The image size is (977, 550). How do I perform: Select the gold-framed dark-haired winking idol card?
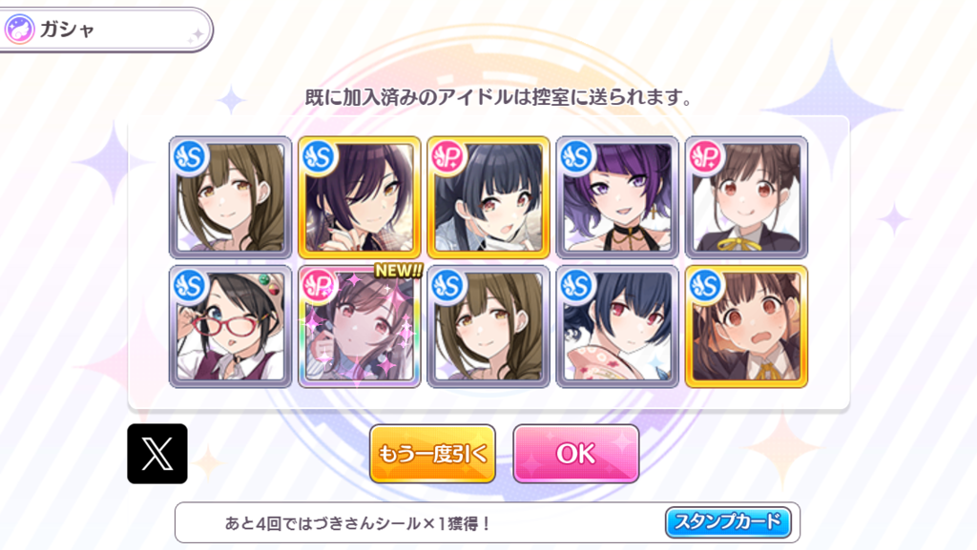coord(360,197)
